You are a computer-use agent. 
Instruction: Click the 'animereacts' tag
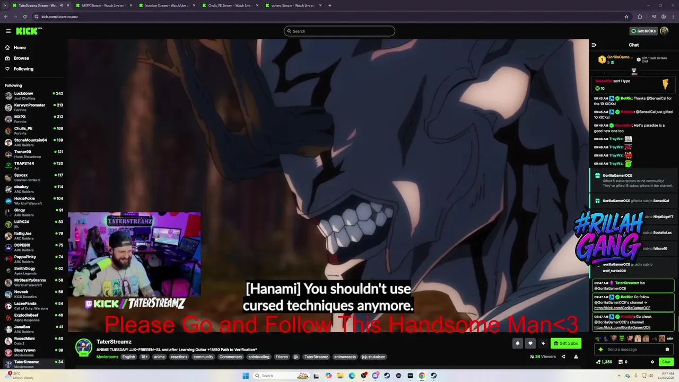[345, 357]
